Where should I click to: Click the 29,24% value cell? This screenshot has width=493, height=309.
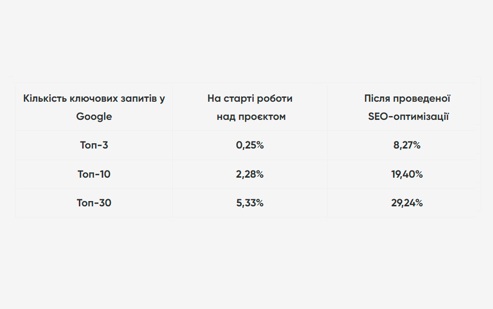pyautogui.click(x=407, y=203)
